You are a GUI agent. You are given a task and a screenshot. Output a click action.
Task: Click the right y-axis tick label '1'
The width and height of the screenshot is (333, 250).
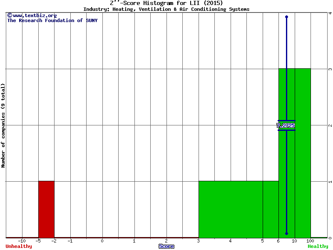tap(330, 182)
